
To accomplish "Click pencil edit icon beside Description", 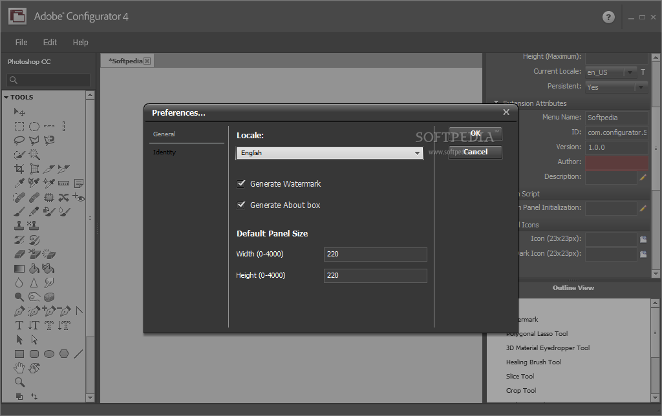I will [x=643, y=178].
